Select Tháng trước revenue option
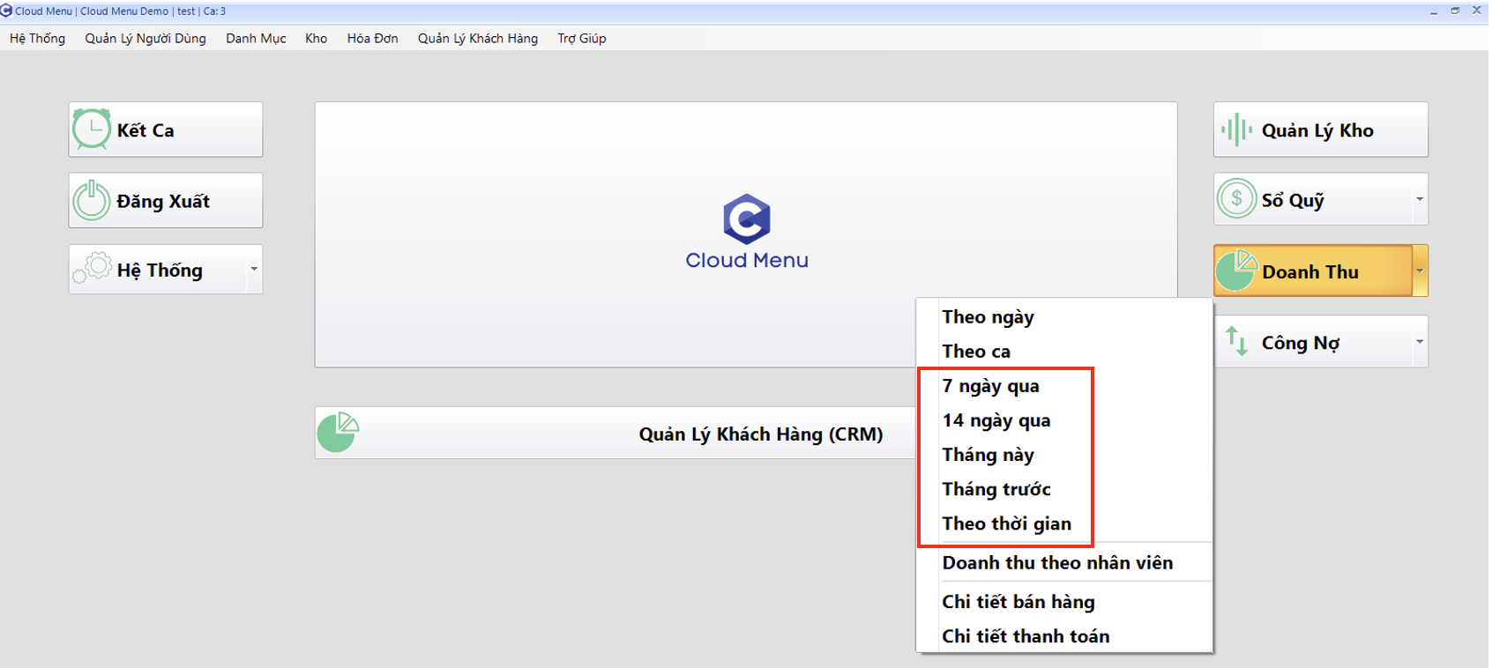The width and height of the screenshot is (1492, 668). pos(1064,488)
